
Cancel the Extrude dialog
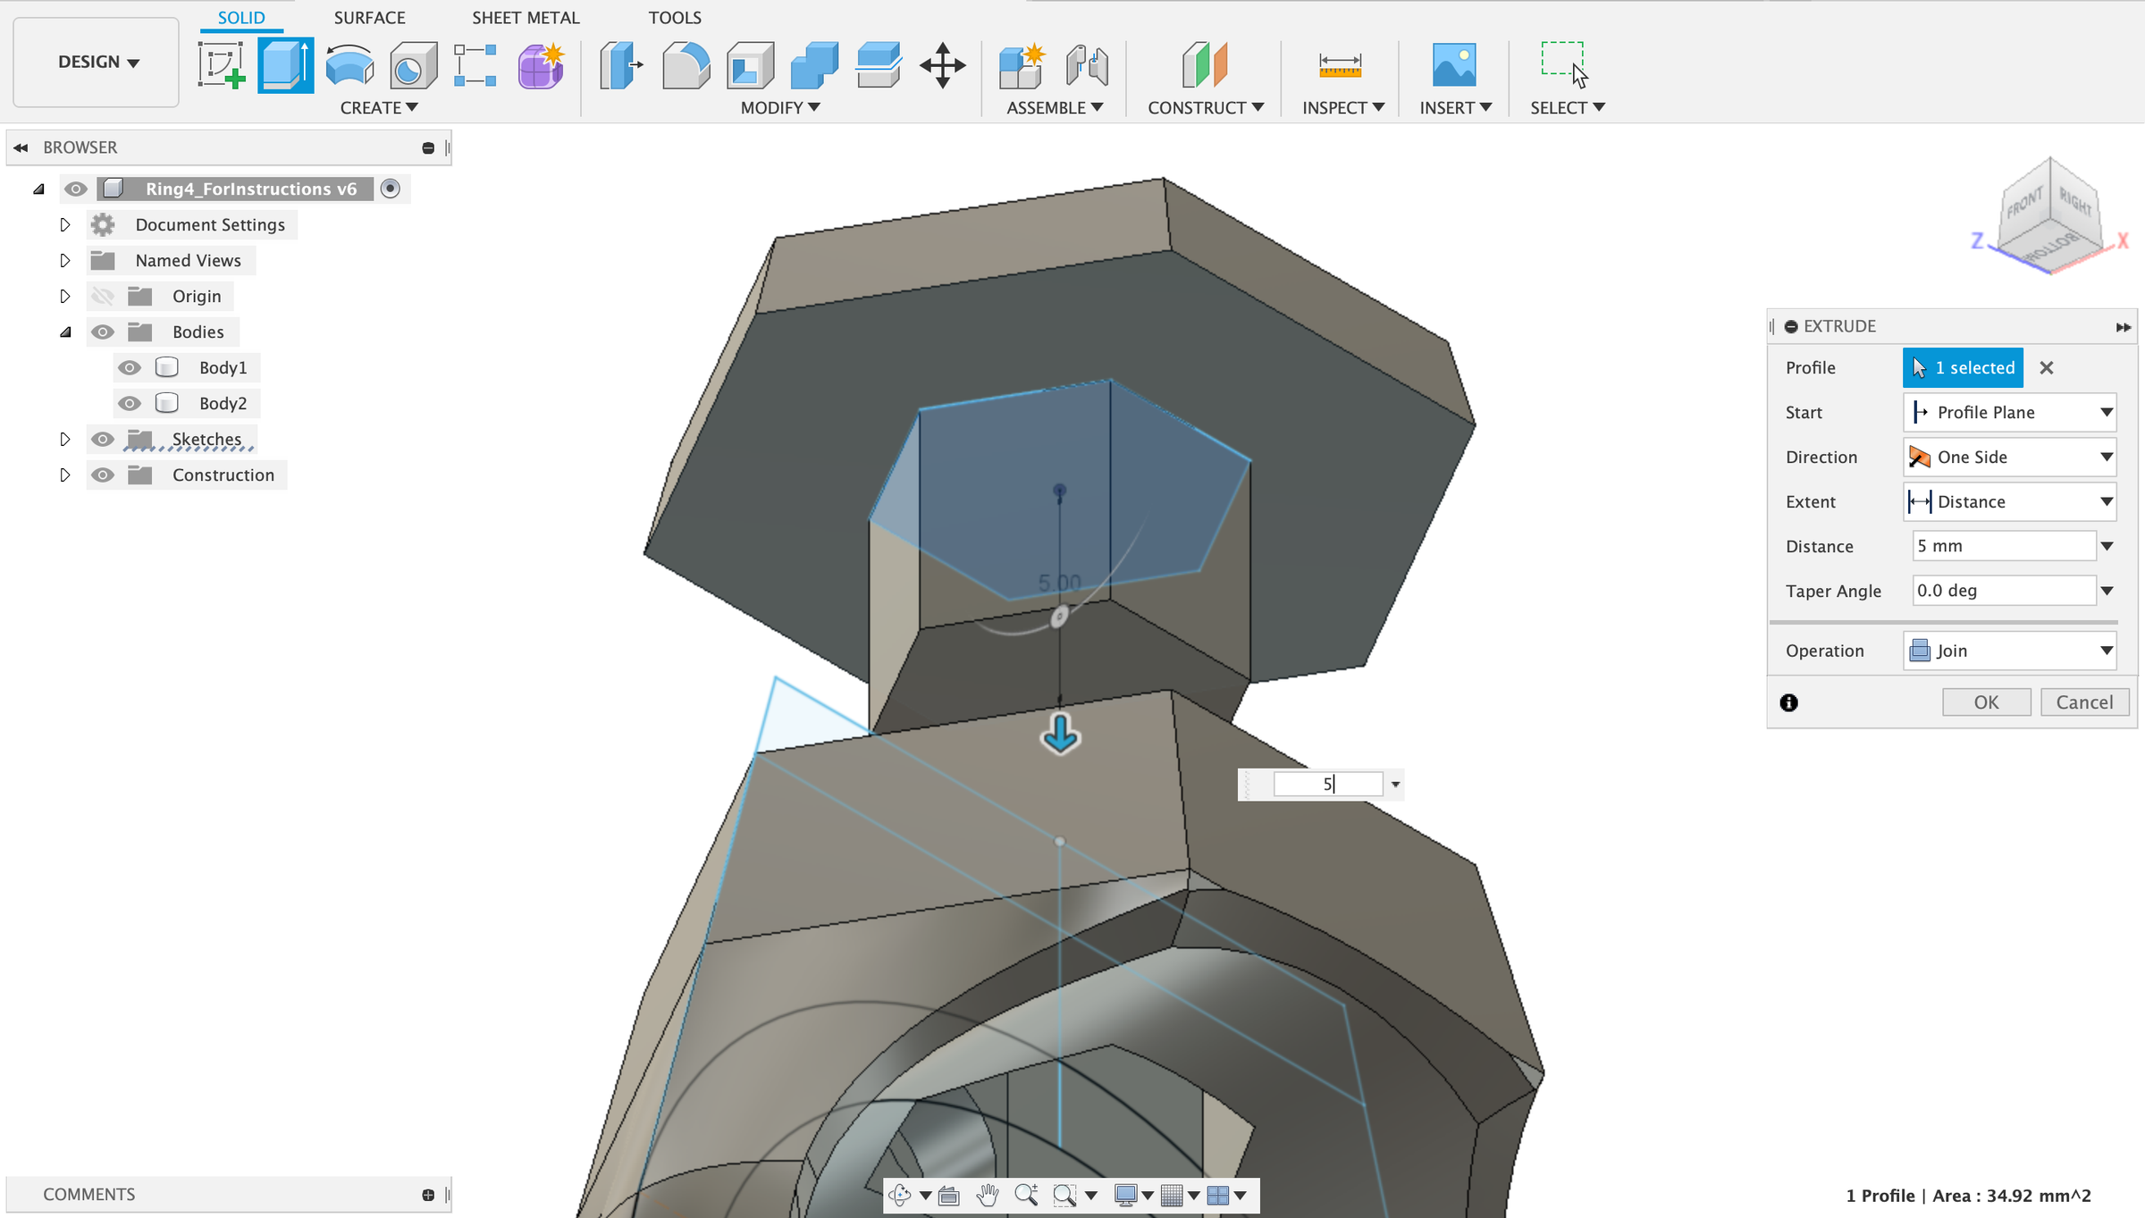click(2084, 701)
